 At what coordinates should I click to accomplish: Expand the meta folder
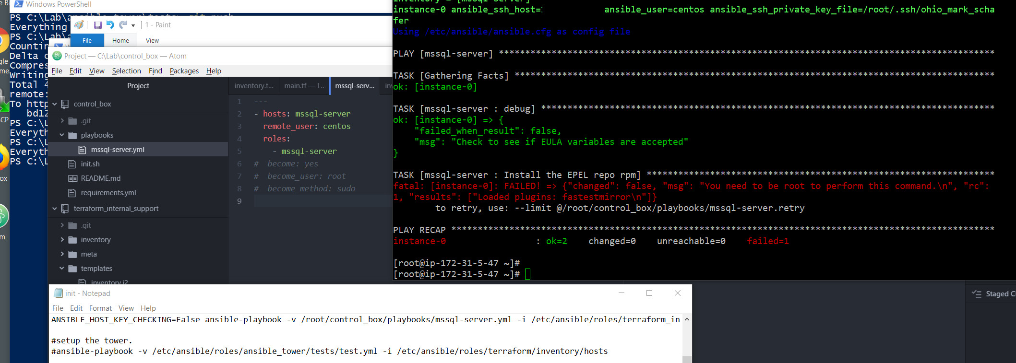62,254
